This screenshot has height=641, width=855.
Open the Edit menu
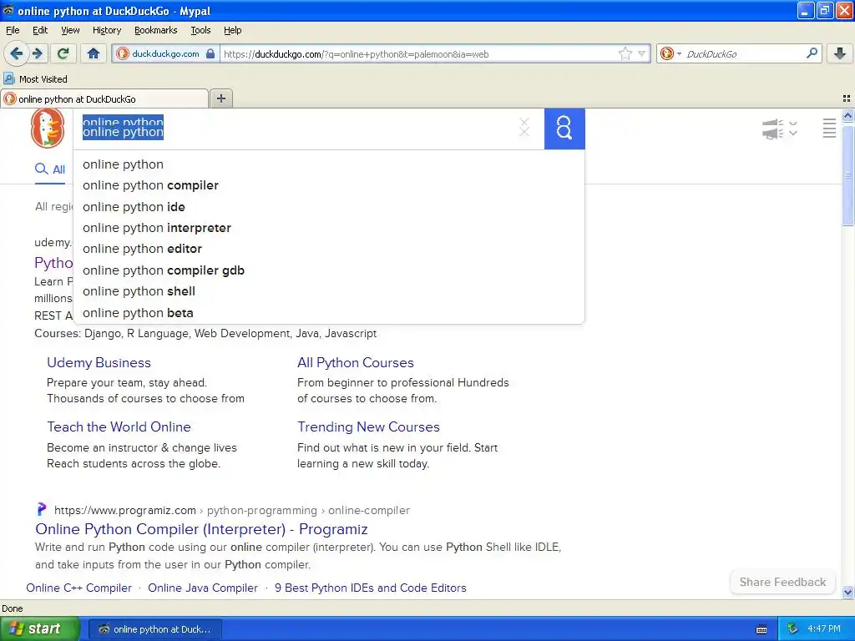tap(40, 30)
